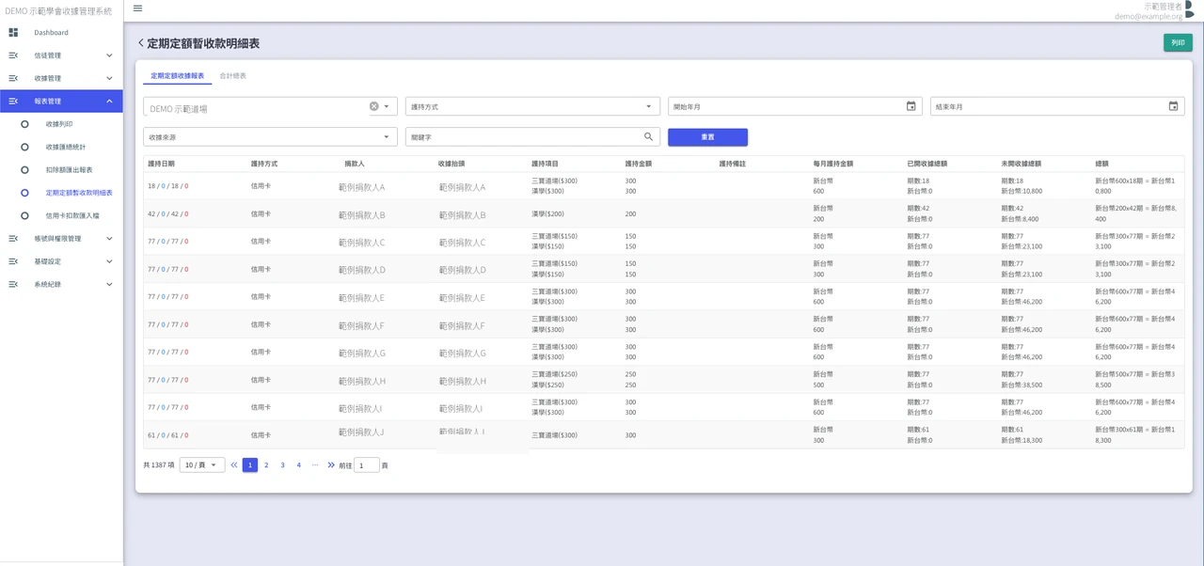Open Dashboard from the sidebar
This screenshot has height=566, width=1204.
(51, 33)
